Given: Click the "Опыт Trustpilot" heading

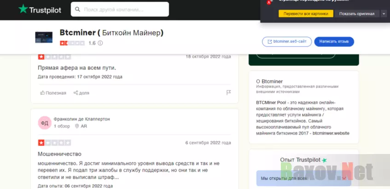Looking at the screenshot, I should [x=304, y=160].
